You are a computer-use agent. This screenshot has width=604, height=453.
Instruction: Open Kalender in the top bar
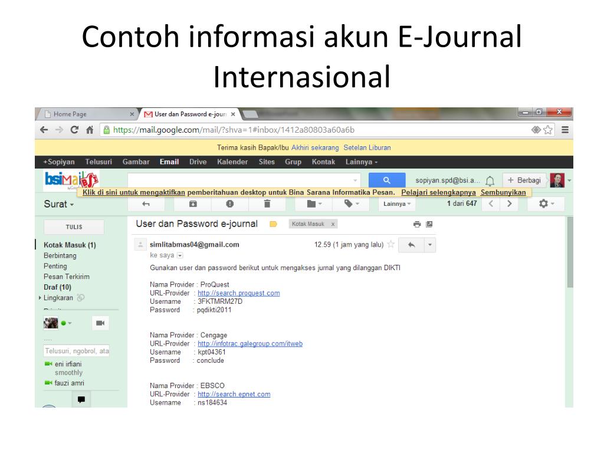(232, 162)
